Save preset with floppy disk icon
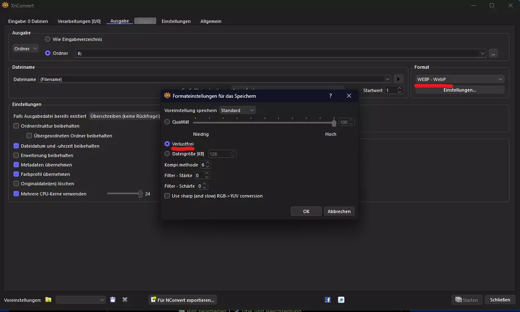 pyautogui.click(x=113, y=300)
